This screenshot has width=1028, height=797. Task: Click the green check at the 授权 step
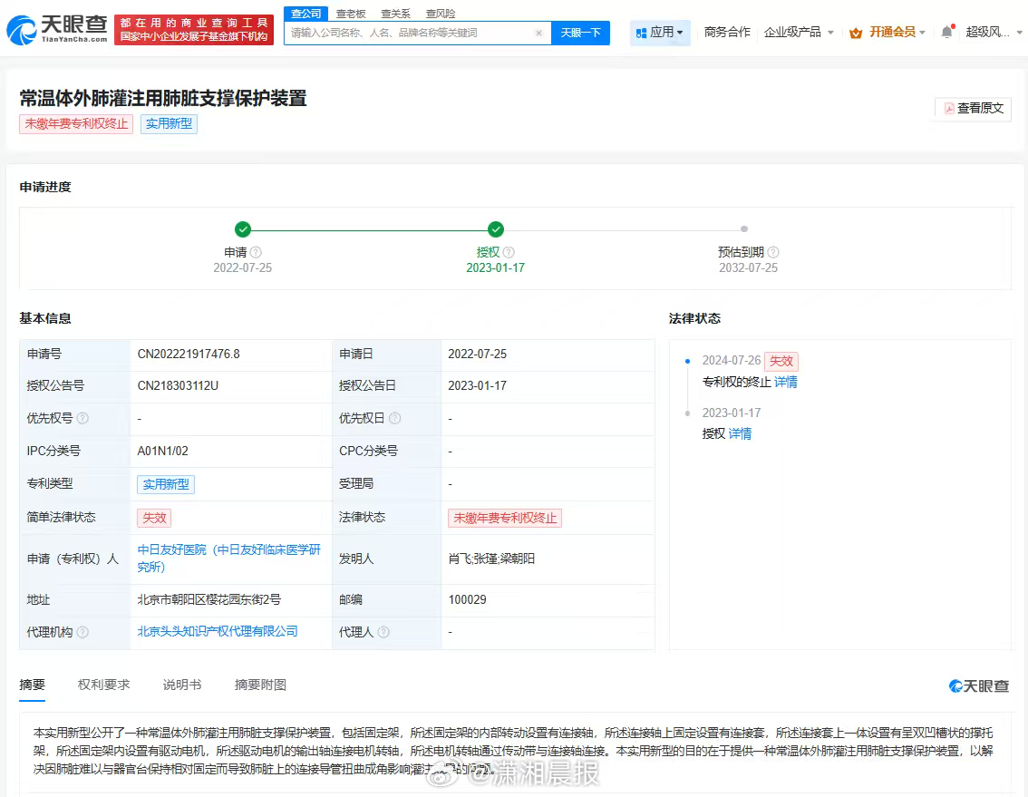click(496, 228)
